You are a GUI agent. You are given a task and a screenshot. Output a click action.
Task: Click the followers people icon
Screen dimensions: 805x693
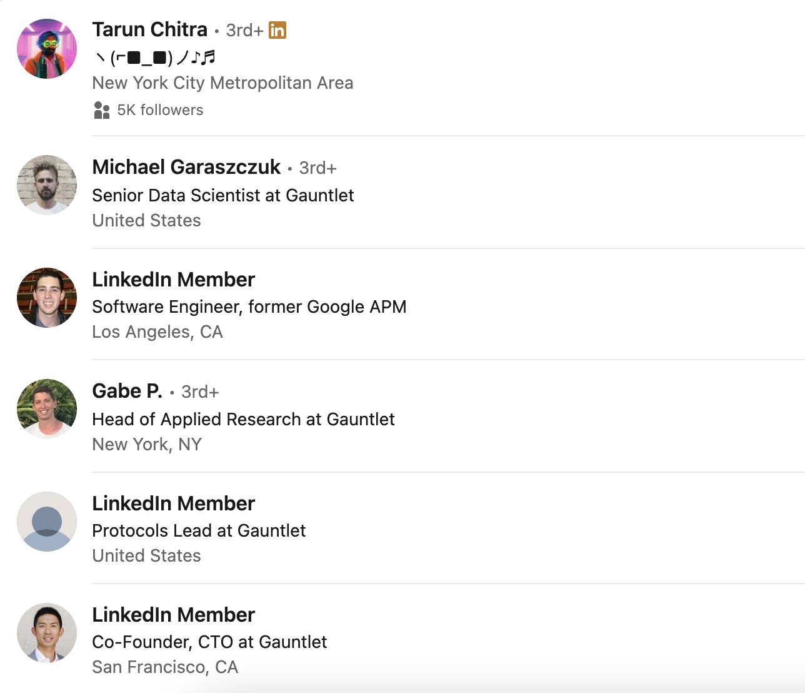101,110
